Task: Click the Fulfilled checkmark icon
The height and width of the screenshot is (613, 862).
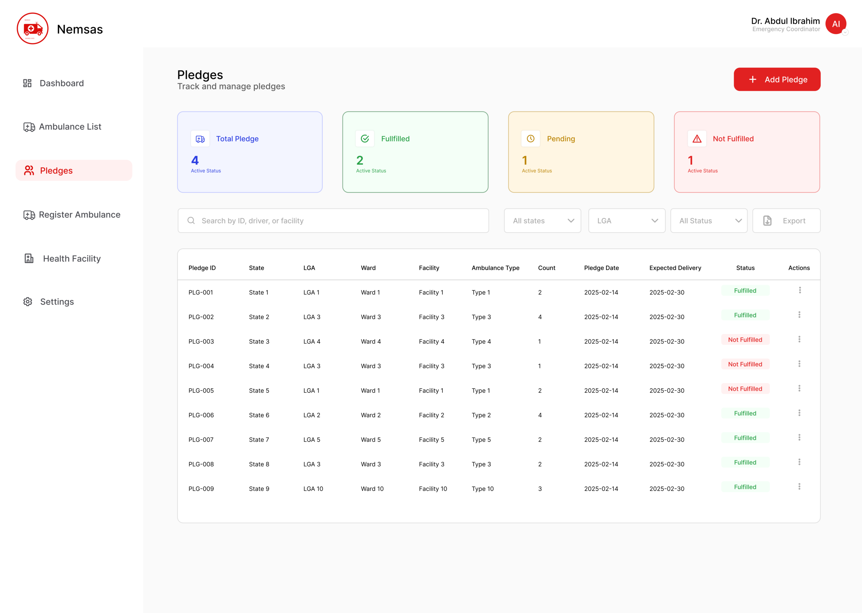Action: 365,139
